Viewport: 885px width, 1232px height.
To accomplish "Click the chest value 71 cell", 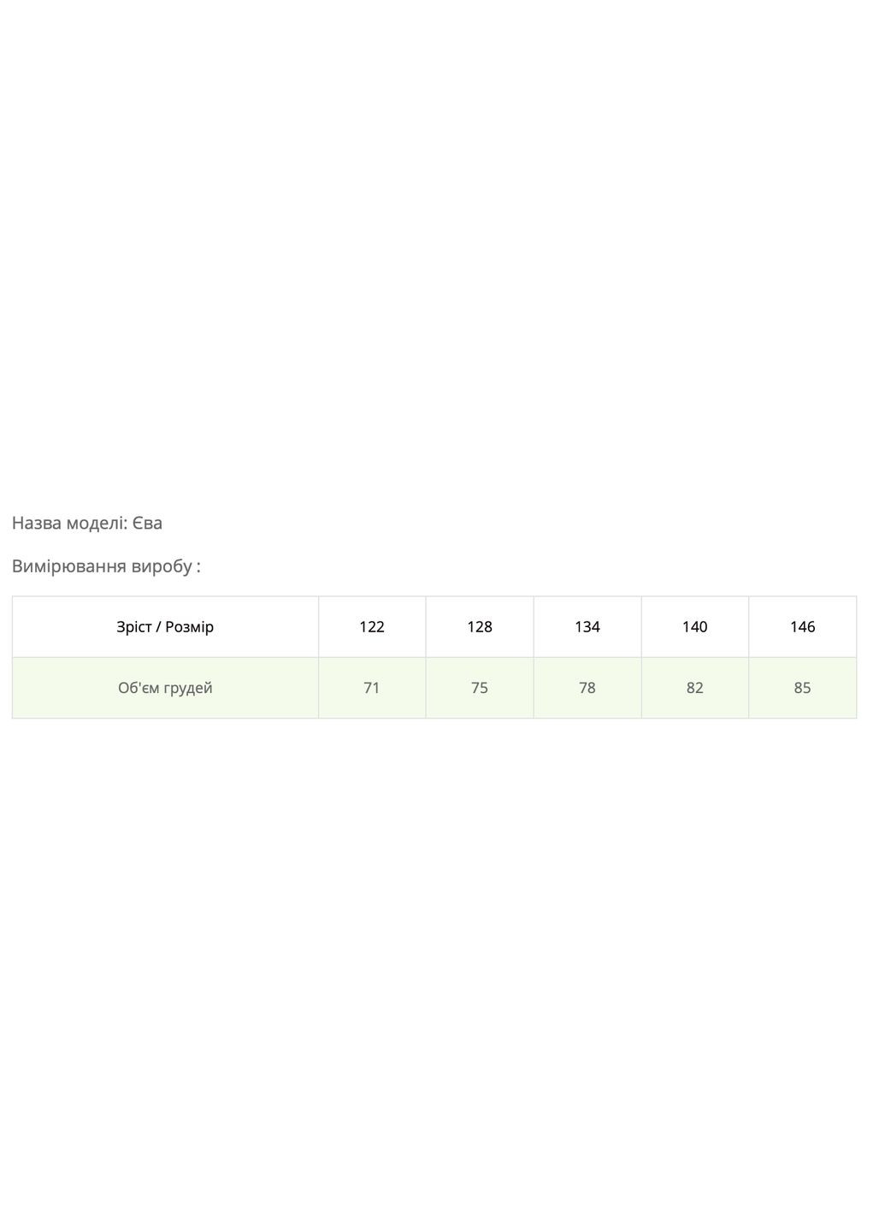I will tap(372, 688).
